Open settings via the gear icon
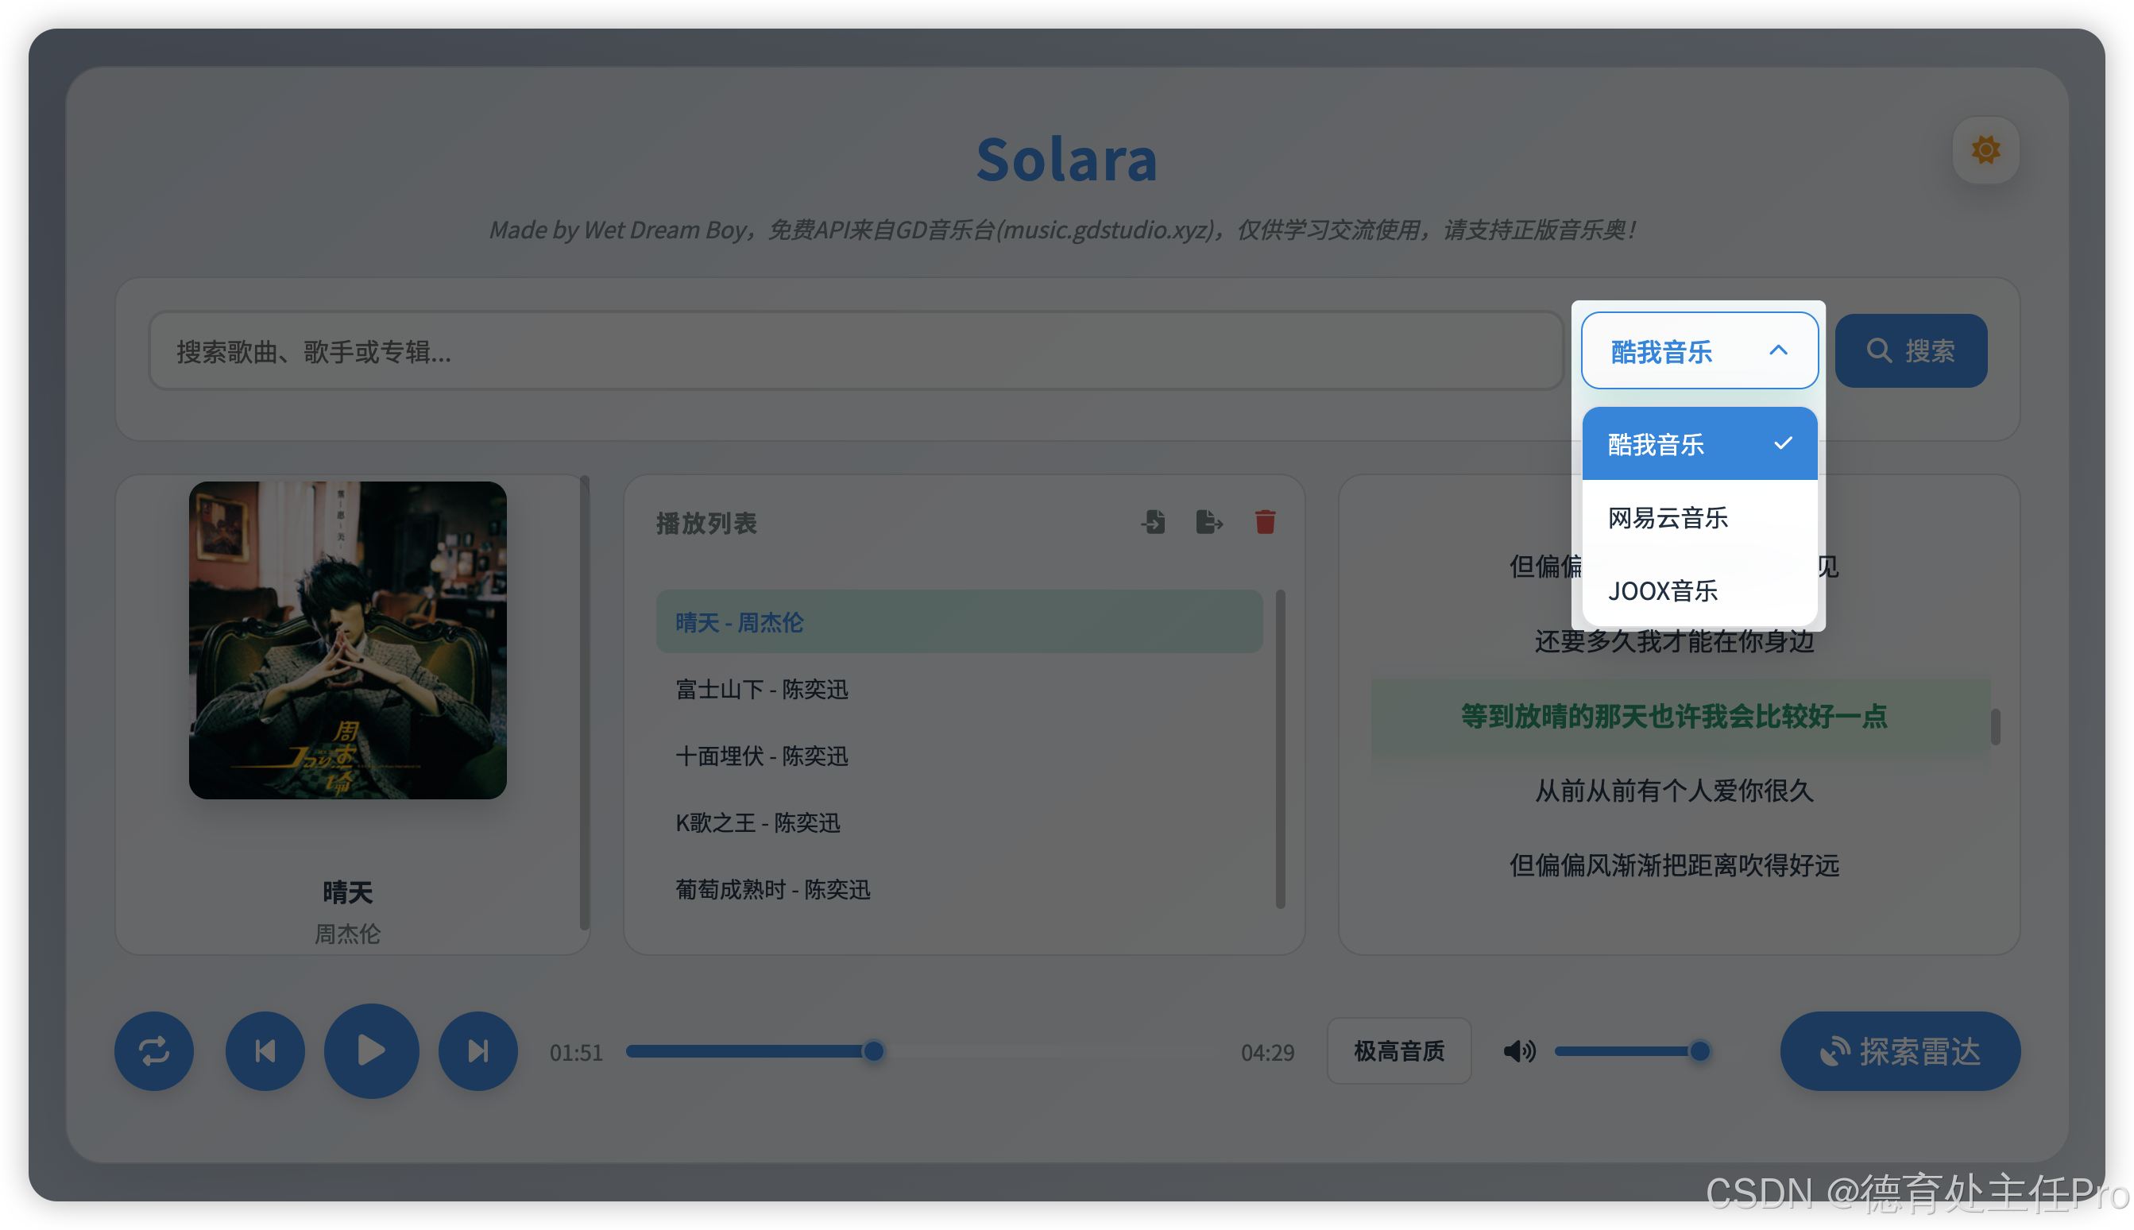Screen dimensions: 2134x1230 click(1985, 150)
